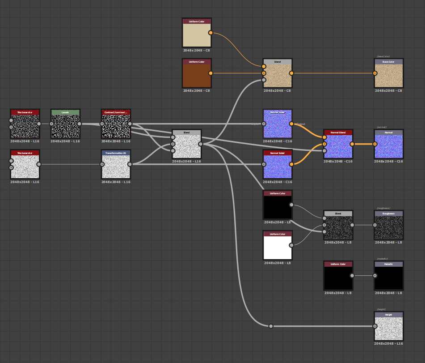Screen dimensions: 425x363
Task: Select the Metallic output node
Action: tap(389, 276)
